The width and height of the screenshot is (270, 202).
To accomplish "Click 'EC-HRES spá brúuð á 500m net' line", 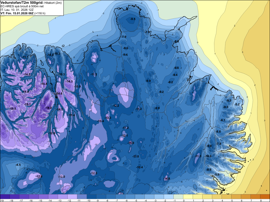I will [x=22, y=6].
